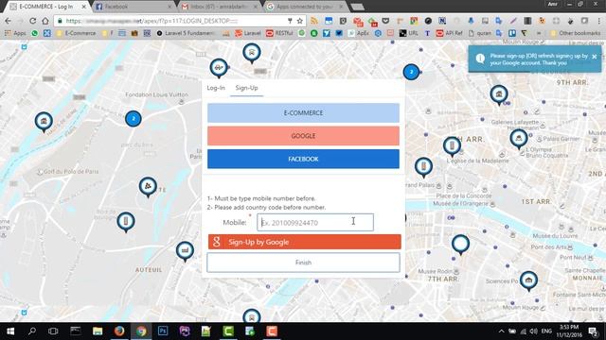
Task: Click the empty map pin near Musée Rodin
Action: [460, 244]
